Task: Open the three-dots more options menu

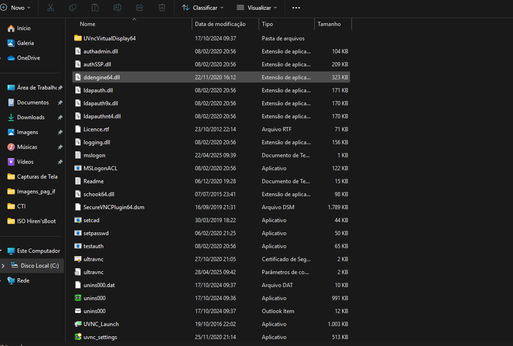Action: point(296,7)
